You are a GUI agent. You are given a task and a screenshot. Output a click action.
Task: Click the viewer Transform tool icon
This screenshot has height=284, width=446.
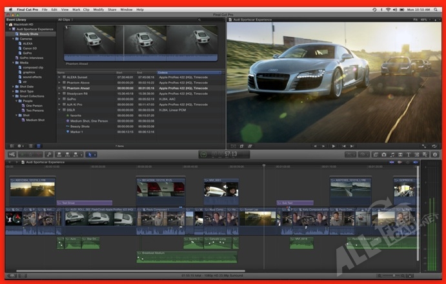[x=234, y=146]
